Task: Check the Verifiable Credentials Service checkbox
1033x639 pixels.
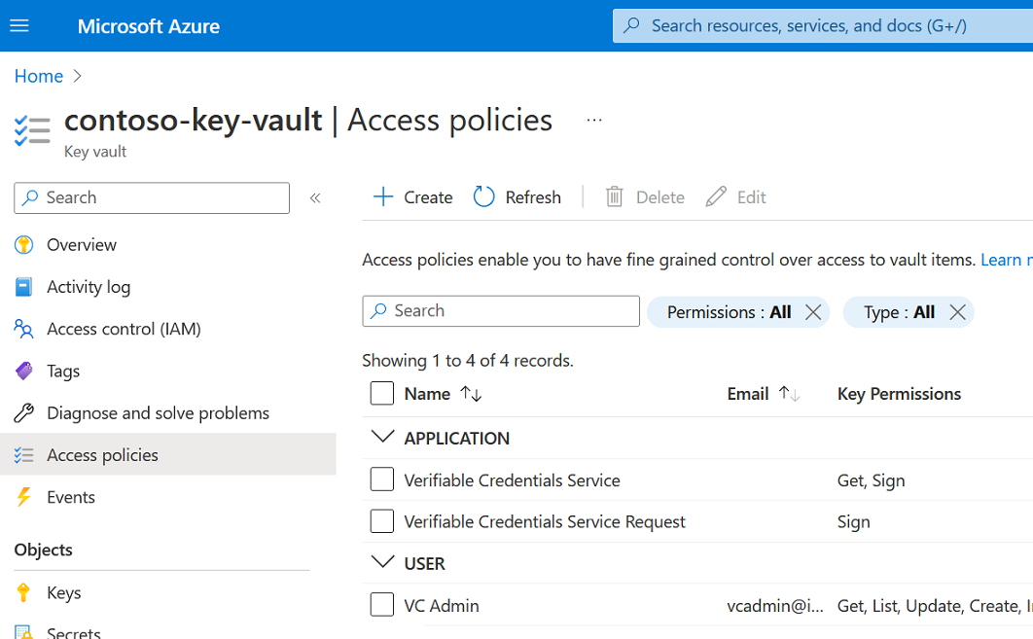Action: [x=382, y=479]
